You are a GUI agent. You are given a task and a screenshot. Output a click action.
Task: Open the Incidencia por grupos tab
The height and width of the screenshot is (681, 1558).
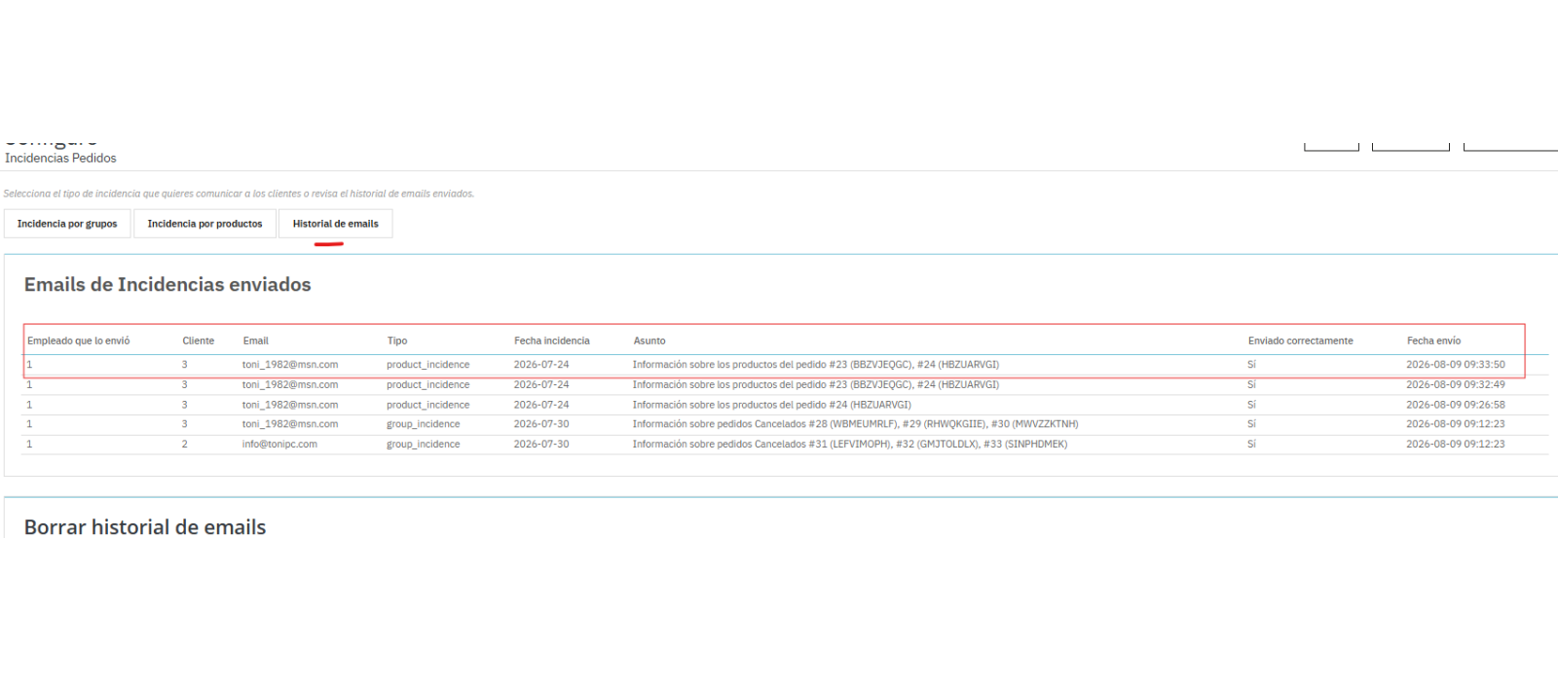(67, 224)
